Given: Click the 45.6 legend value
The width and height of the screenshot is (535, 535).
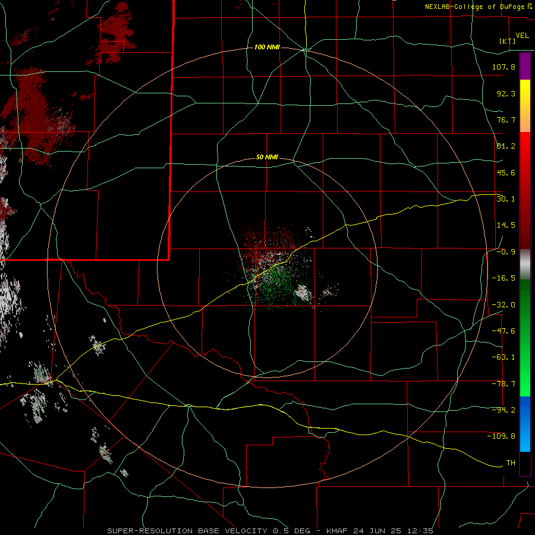Looking at the screenshot, I should (x=506, y=172).
